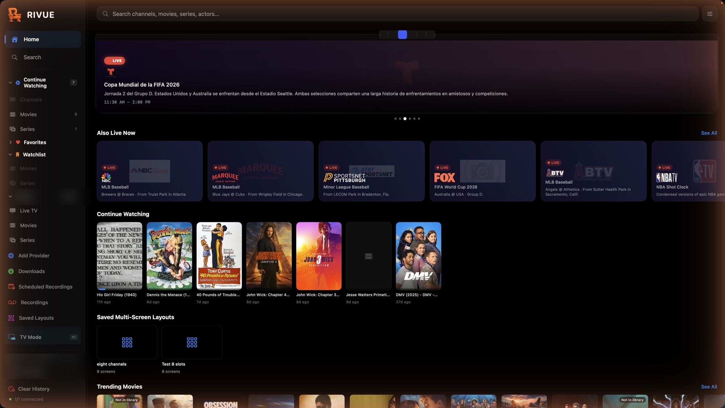Select the active third carousel dot
The image size is (725, 408).
(405, 119)
